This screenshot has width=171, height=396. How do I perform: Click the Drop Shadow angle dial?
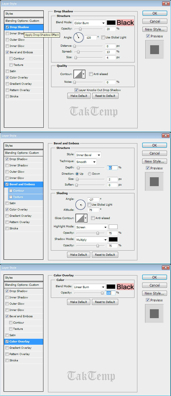(78, 37)
